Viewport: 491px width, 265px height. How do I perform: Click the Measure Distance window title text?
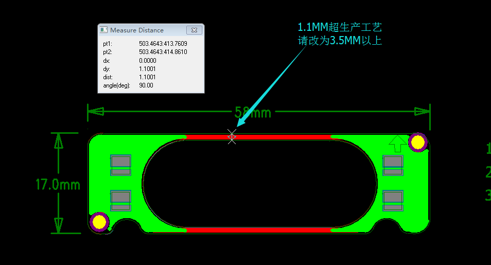coord(136,30)
